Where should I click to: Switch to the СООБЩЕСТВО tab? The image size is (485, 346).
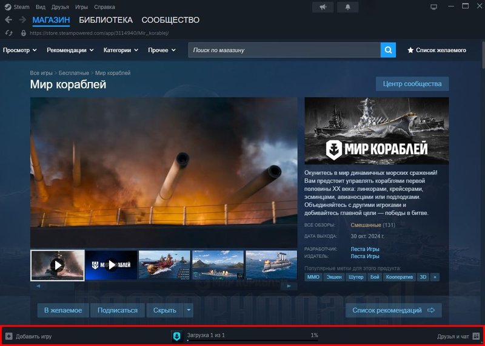click(170, 20)
